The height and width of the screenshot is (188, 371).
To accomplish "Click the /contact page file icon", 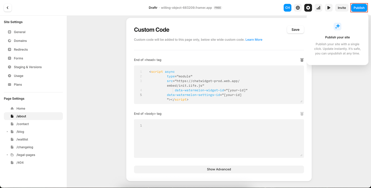I will [12, 124].
